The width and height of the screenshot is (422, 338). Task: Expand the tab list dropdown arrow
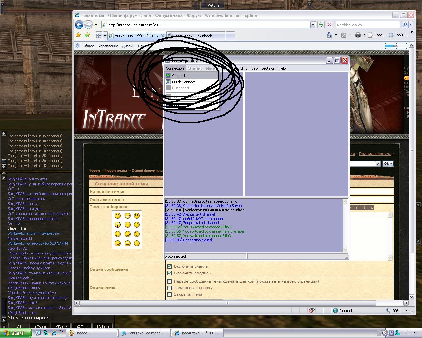tap(105, 36)
